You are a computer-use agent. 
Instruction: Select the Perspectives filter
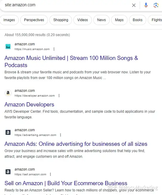34,20
